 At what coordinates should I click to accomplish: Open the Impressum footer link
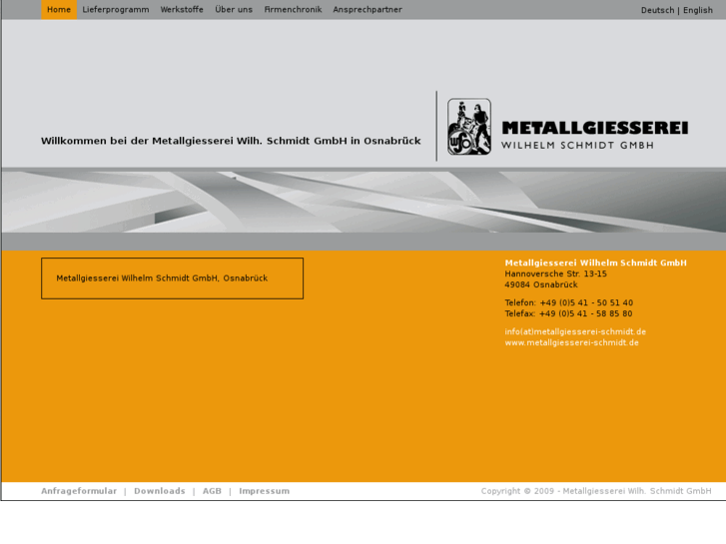pyautogui.click(x=264, y=491)
